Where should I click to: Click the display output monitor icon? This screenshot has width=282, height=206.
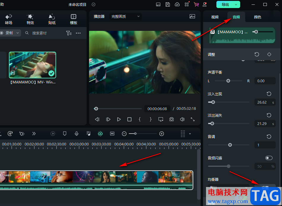pos(161,119)
